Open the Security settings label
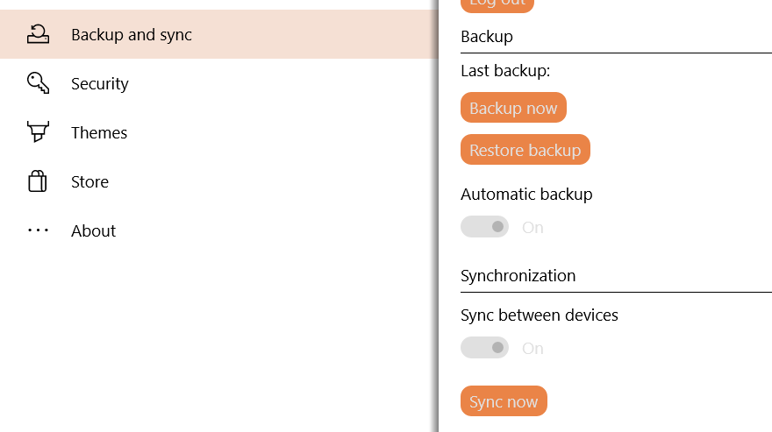Screen dimensions: 772x432 point(100,84)
